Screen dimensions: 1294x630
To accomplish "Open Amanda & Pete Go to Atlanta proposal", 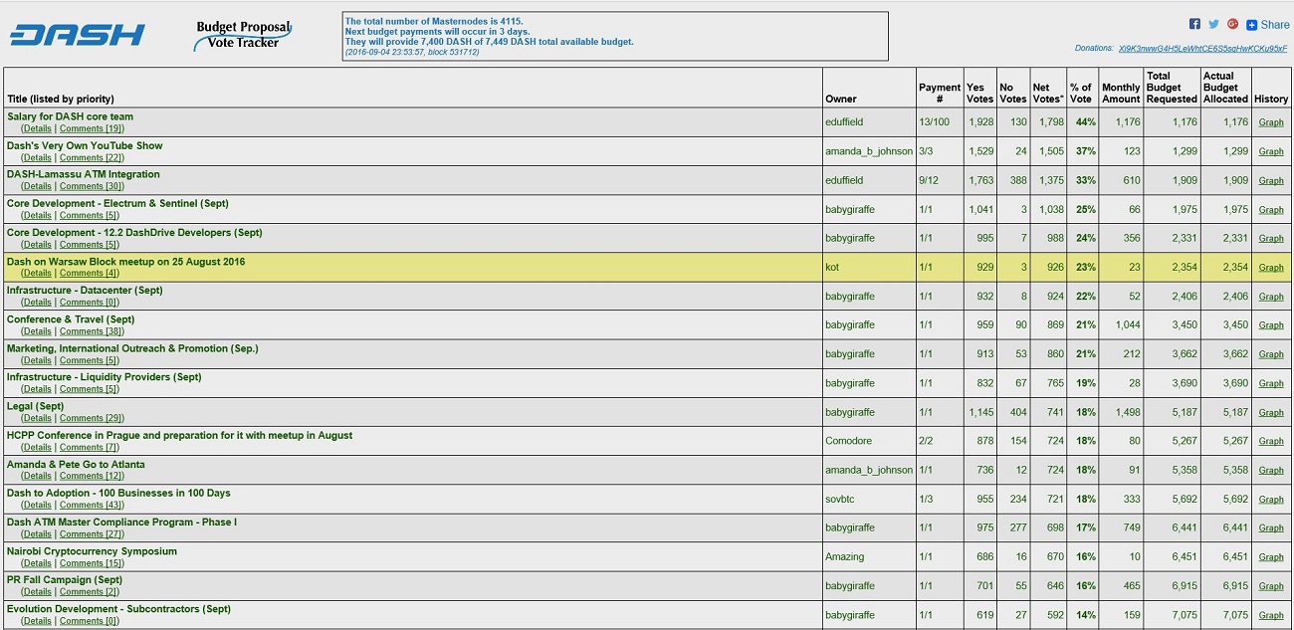I will (76, 464).
